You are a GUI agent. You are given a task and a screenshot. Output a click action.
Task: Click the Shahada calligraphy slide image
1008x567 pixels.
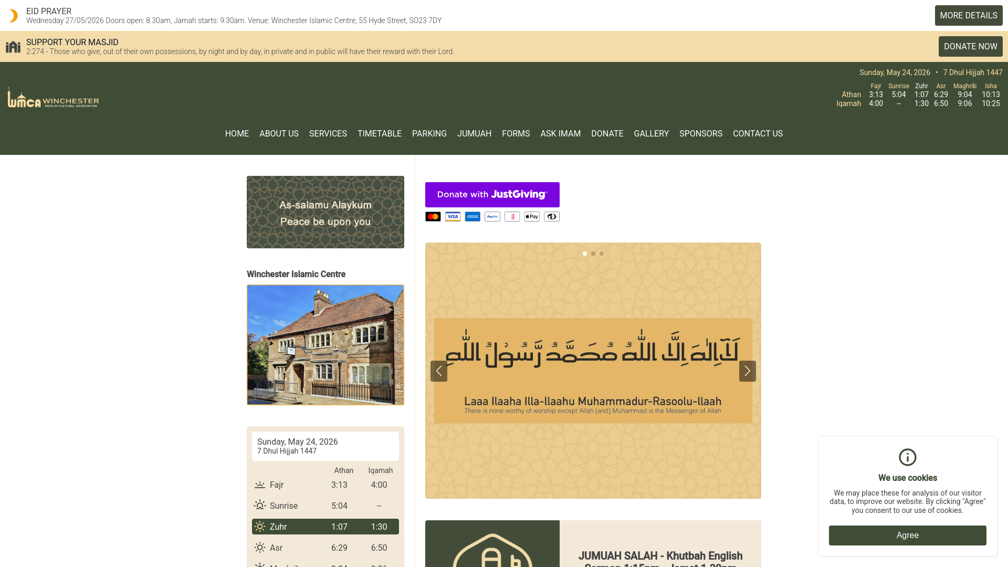click(593, 371)
